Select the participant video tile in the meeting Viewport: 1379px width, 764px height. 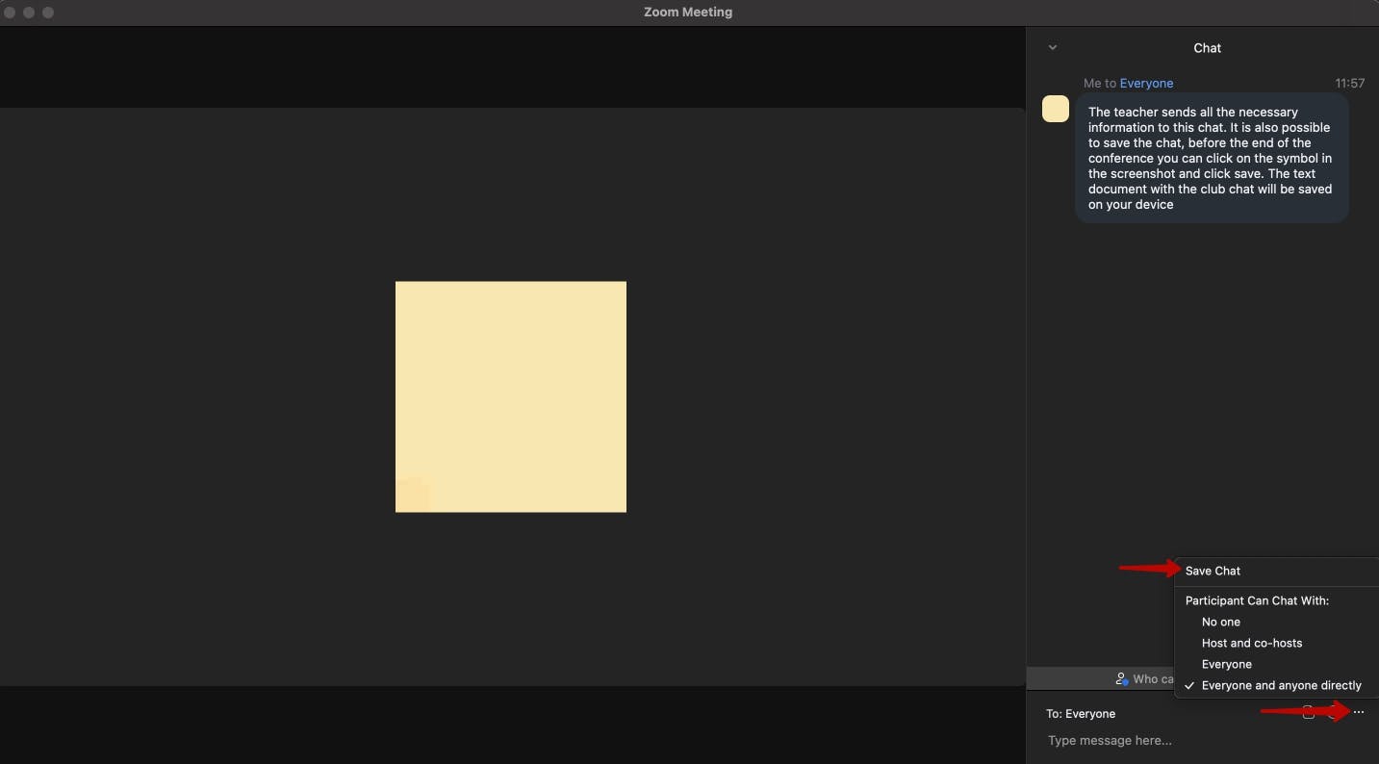[511, 396]
